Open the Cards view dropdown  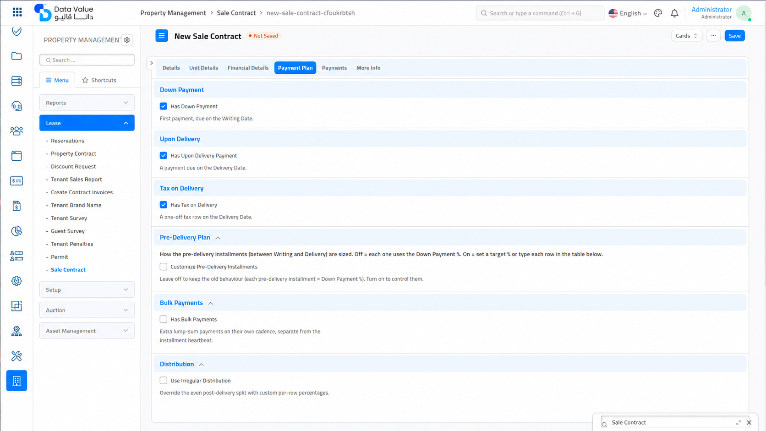point(686,36)
